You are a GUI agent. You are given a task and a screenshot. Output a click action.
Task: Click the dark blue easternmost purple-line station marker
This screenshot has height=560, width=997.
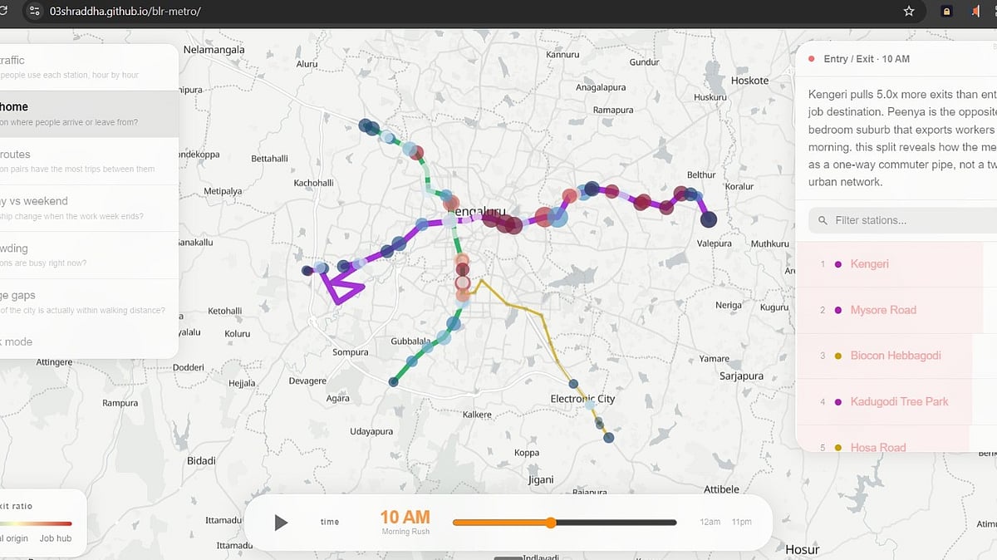tap(709, 219)
